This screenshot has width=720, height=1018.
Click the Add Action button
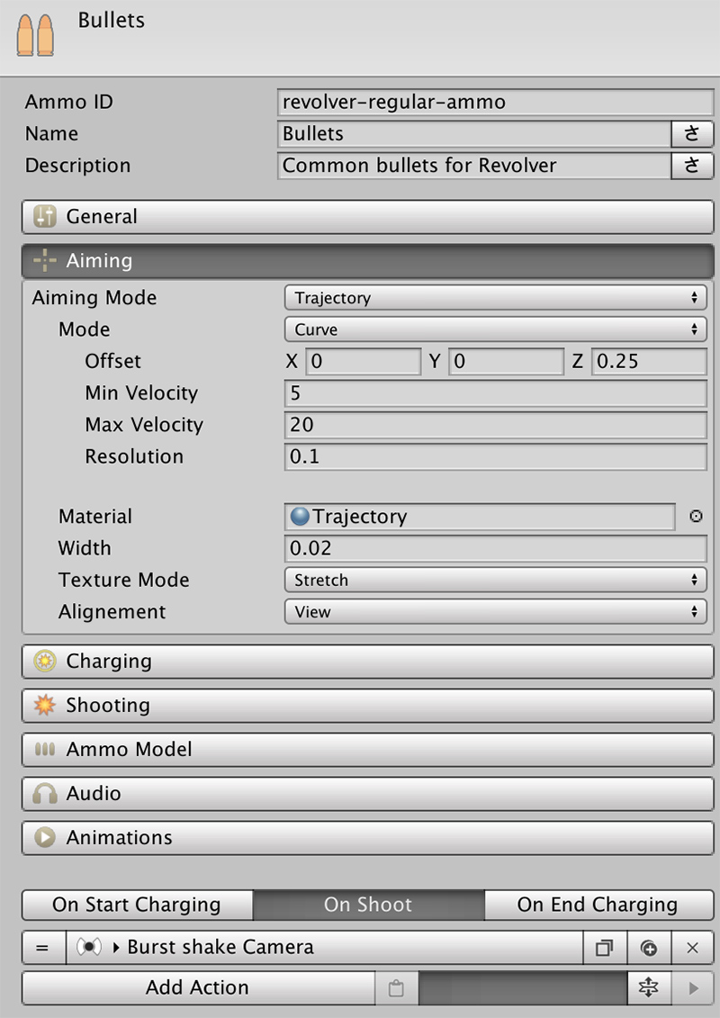pos(198,988)
